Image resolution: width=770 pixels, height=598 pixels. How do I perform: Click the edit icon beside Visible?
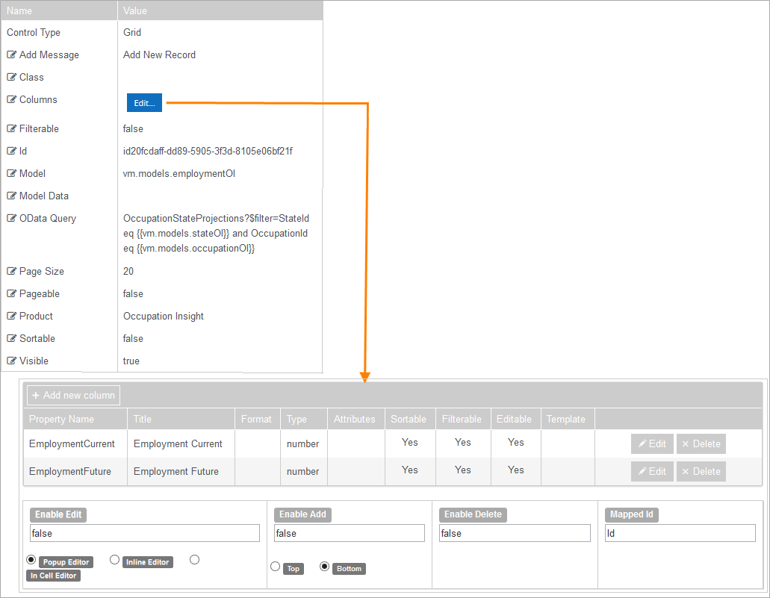(x=11, y=361)
